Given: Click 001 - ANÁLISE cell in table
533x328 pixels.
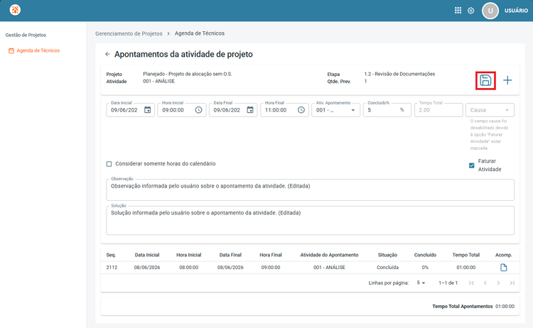Looking at the screenshot, I should tap(329, 268).
